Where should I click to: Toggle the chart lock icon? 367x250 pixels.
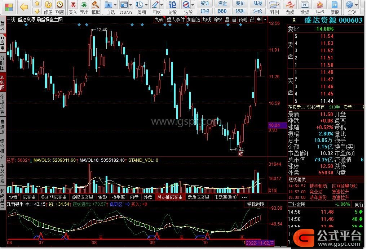[x=252, y=20]
